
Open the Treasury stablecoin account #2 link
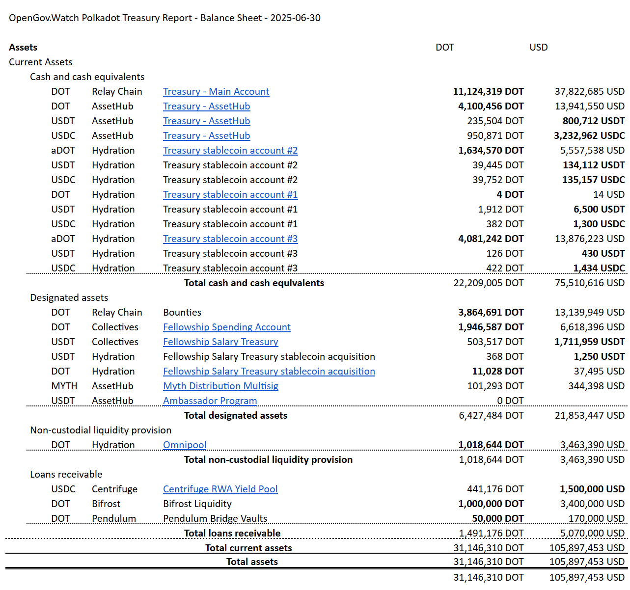coord(230,150)
